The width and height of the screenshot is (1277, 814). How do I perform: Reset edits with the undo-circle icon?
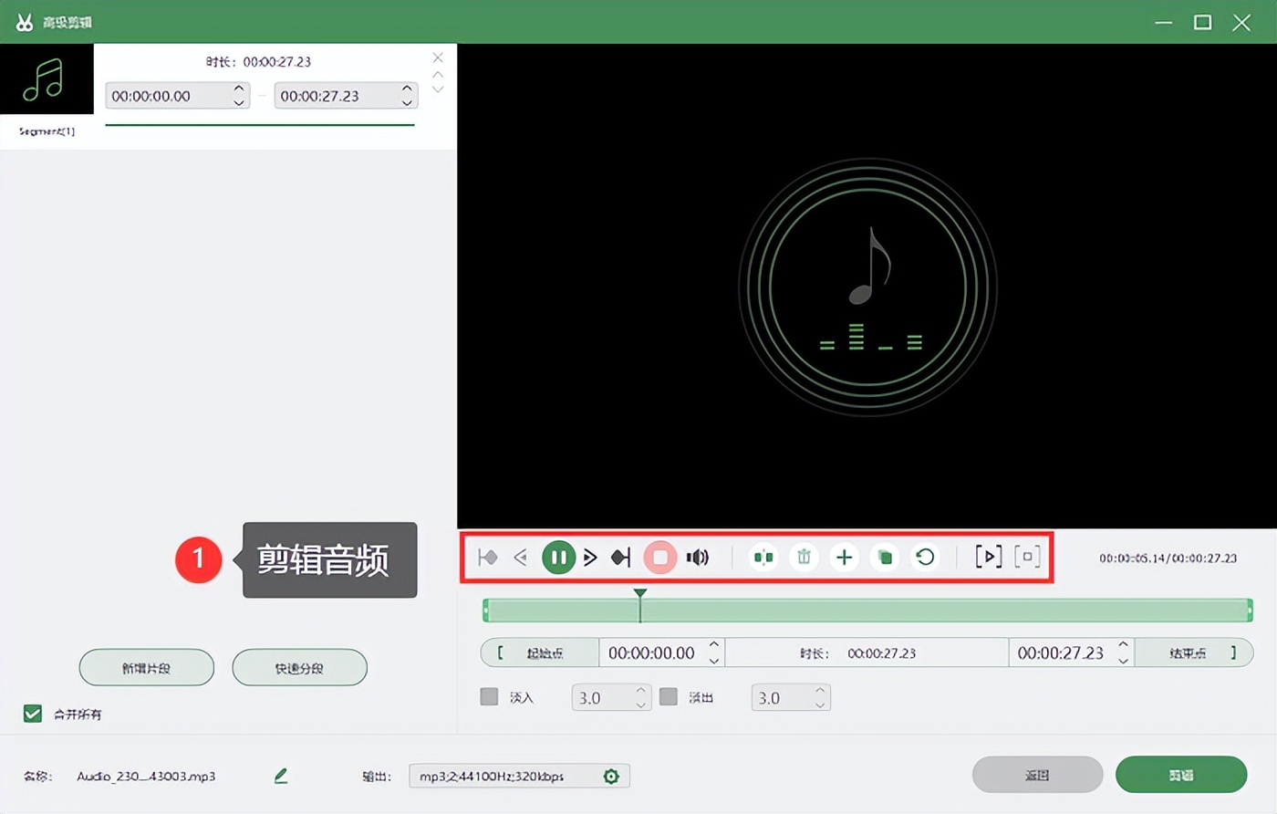click(924, 557)
